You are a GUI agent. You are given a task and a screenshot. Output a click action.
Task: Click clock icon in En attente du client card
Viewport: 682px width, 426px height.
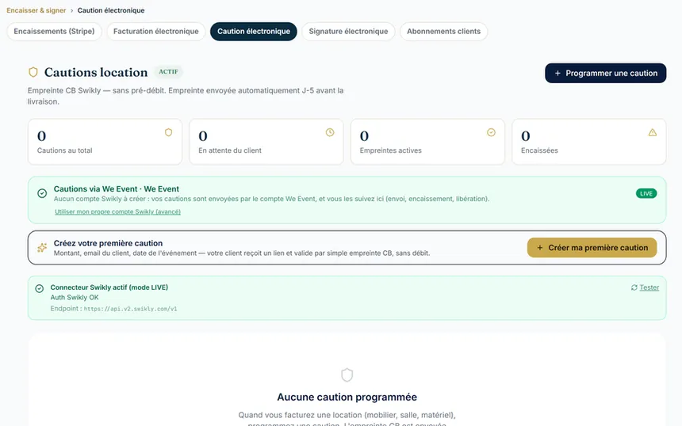[330, 132]
